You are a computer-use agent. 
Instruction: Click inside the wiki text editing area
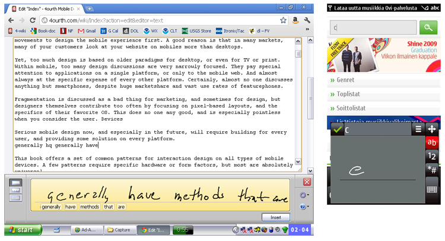(155, 104)
